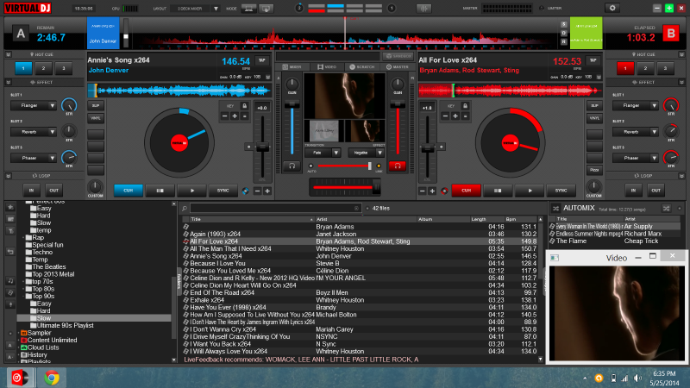Toggle SLIP mode on deck B
The height and width of the screenshot is (388, 690).
click(594, 105)
